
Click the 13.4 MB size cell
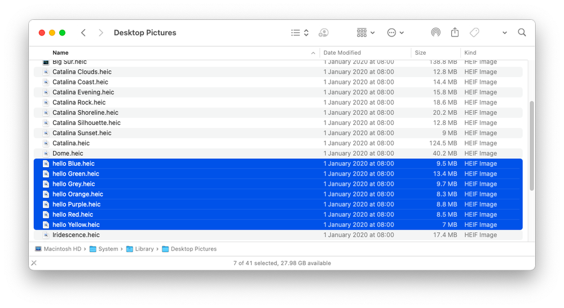(444, 174)
